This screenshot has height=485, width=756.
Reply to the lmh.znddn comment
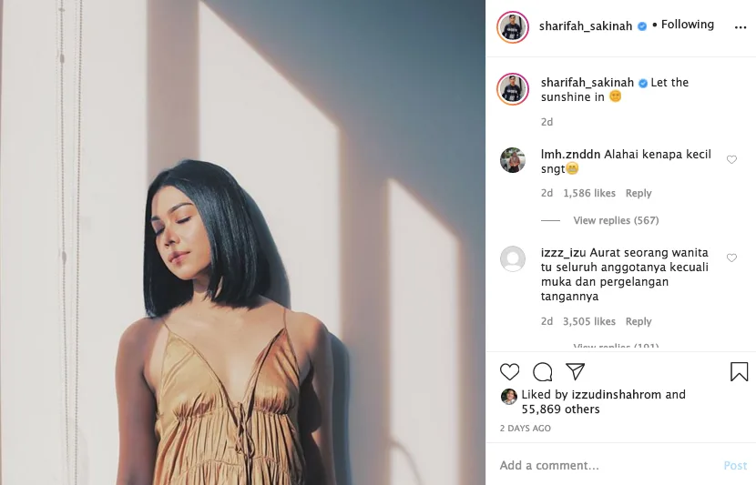click(x=639, y=193)
